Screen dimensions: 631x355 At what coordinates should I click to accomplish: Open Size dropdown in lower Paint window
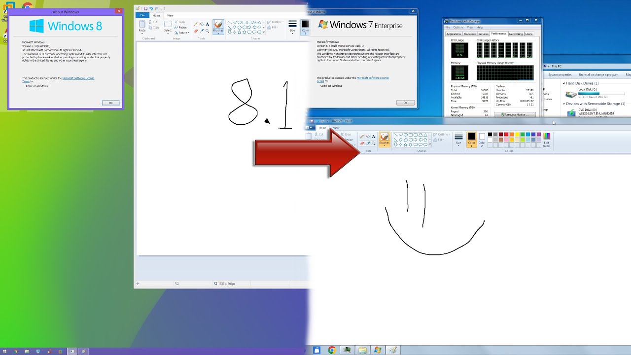[x=458, y=144]
